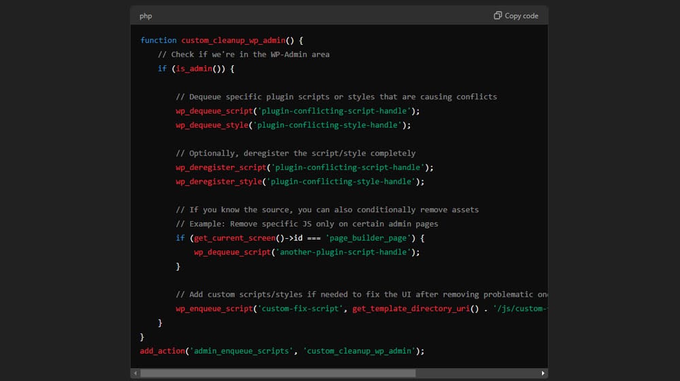Click 'plugin-conflicting-style-handle' in wp_dequeue_style line
Screen dimensions: 680x381
tap(328, 125)
